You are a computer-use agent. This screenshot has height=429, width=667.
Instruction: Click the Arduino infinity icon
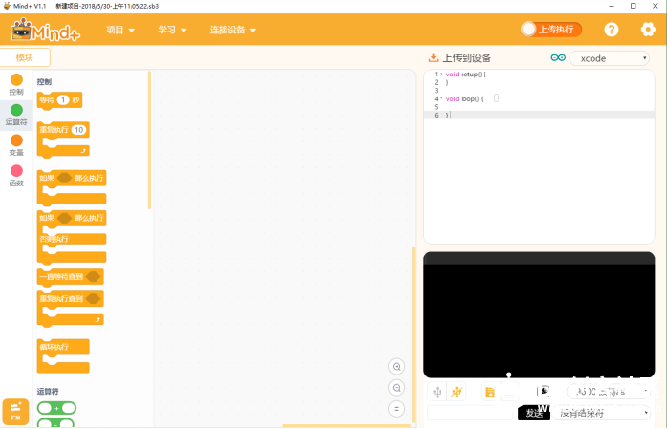pos(558,58)
